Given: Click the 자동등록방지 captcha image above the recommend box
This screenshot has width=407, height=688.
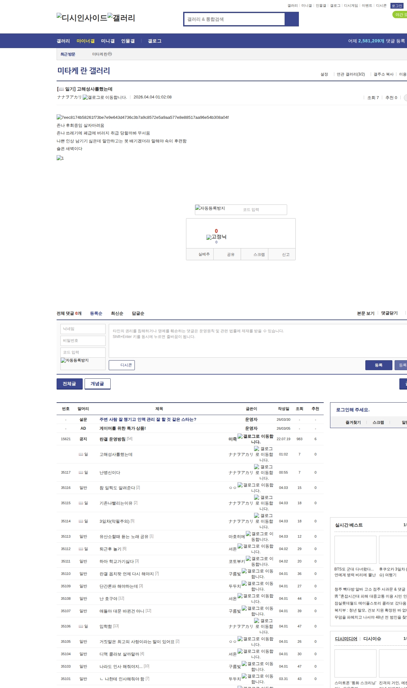Looking at the screenshot, I should pos(210,208).
